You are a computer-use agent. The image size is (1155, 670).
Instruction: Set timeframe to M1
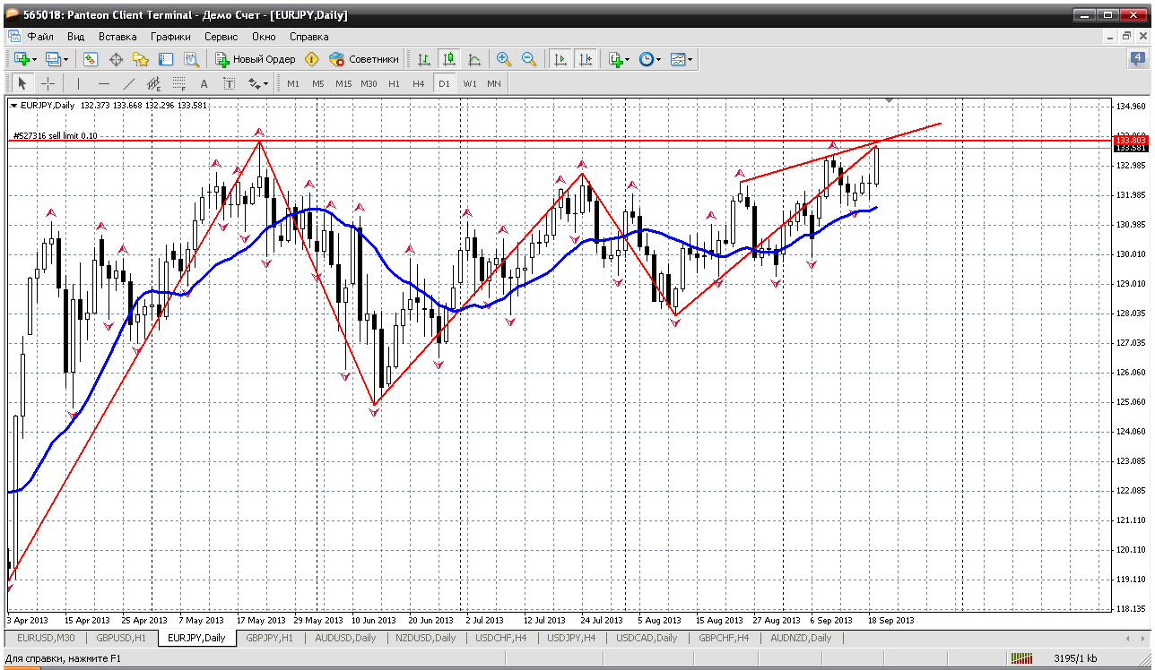tap(293, 83)
